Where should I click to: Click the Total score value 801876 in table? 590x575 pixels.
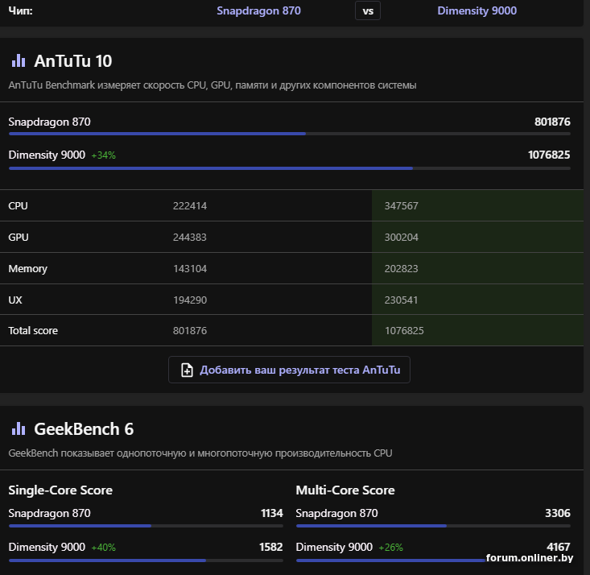[x=190, y=331]
